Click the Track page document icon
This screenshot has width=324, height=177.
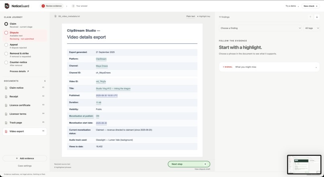(6, 123)
